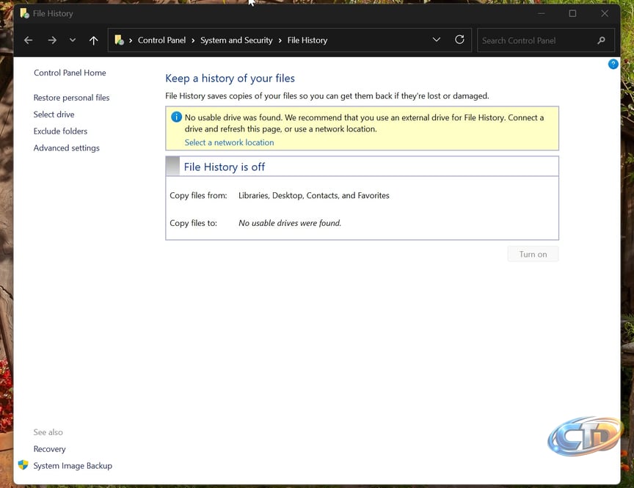Open Control Panel Home
The image size is (634, 488).
[x=70, y=73]
